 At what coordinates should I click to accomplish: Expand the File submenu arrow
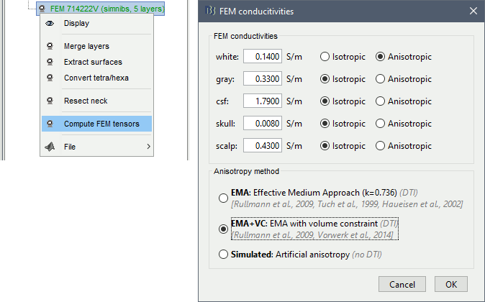coord(148,147)
